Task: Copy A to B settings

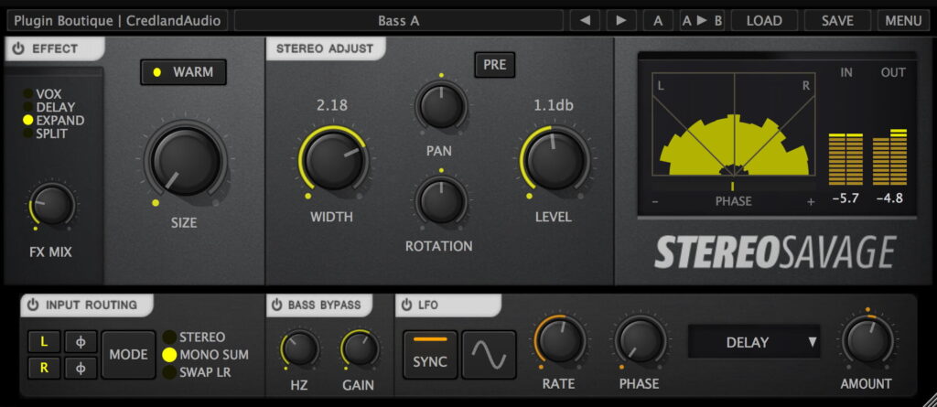Action: 702,20
